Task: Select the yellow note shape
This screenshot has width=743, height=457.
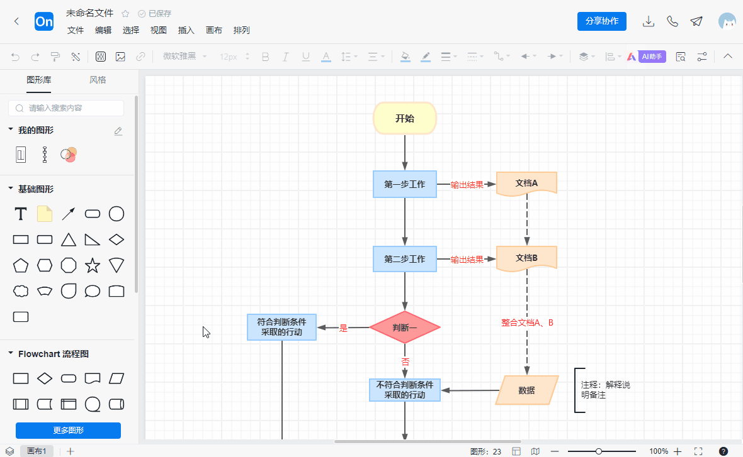Action: point(45,214)
